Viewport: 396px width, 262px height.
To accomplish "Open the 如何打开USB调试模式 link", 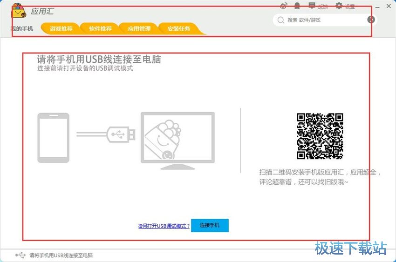I will click(164, 226).
